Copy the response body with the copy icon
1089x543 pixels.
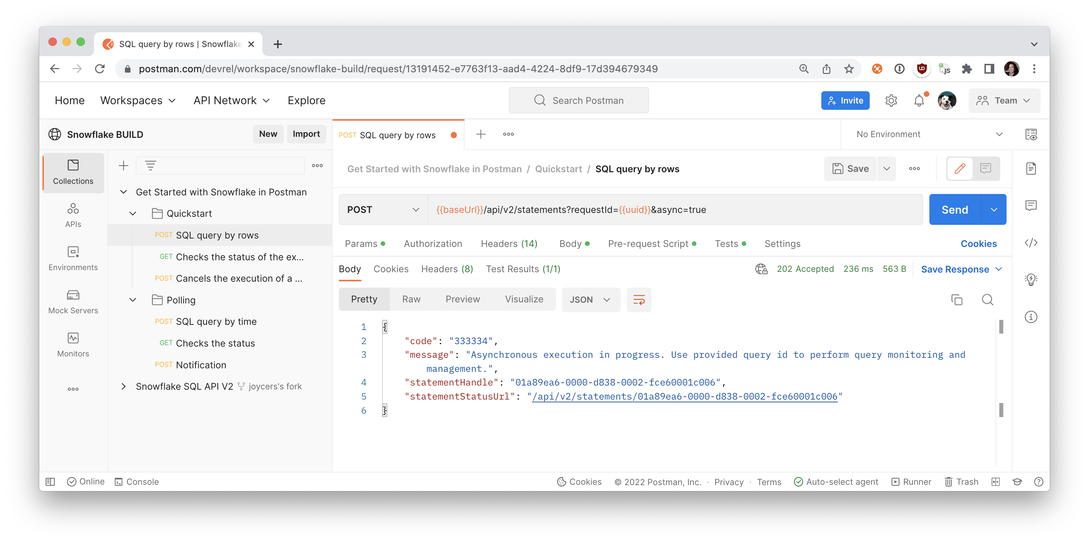click(956, 300)
